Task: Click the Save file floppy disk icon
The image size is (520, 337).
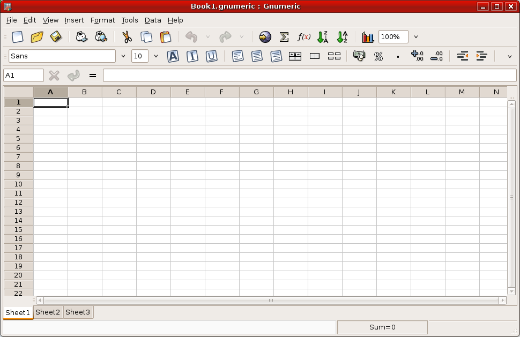Action: coord(56,37)
